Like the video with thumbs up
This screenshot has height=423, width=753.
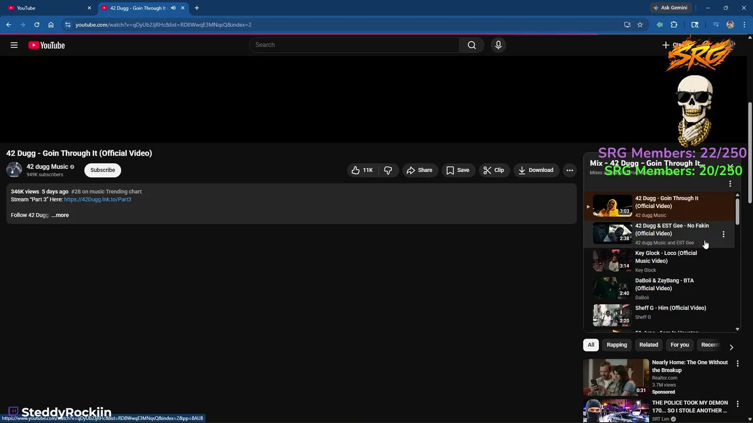pyautogui.click(x=362, y=170)
